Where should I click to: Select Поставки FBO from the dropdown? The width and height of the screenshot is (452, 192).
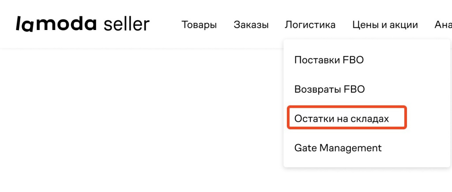click(x=329, y=60)
